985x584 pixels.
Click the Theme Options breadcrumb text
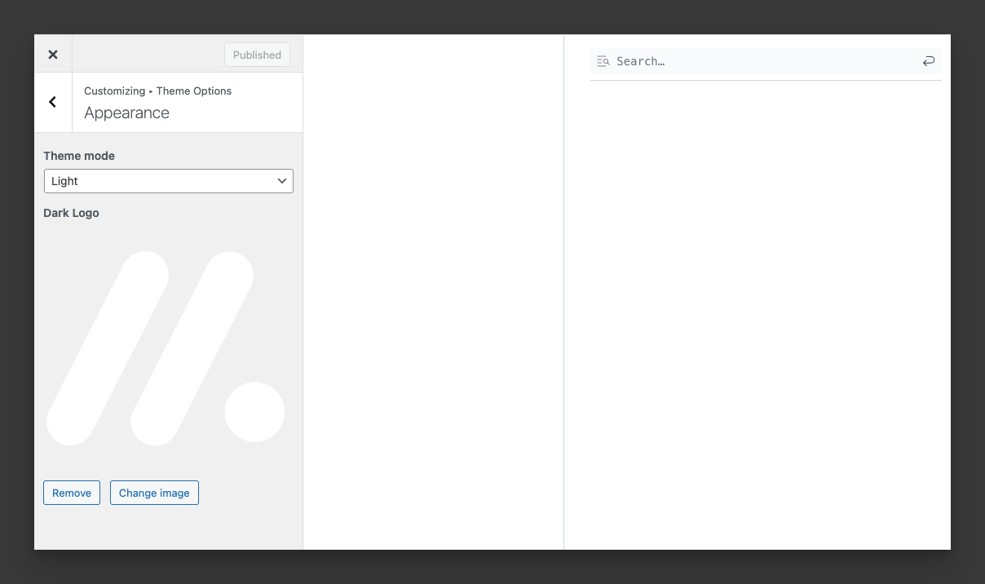(x=194, y=91)
